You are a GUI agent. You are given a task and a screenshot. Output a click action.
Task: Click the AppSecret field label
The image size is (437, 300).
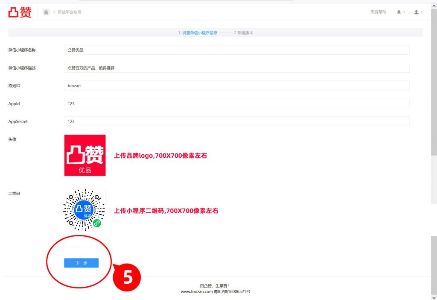click(18, 121)
